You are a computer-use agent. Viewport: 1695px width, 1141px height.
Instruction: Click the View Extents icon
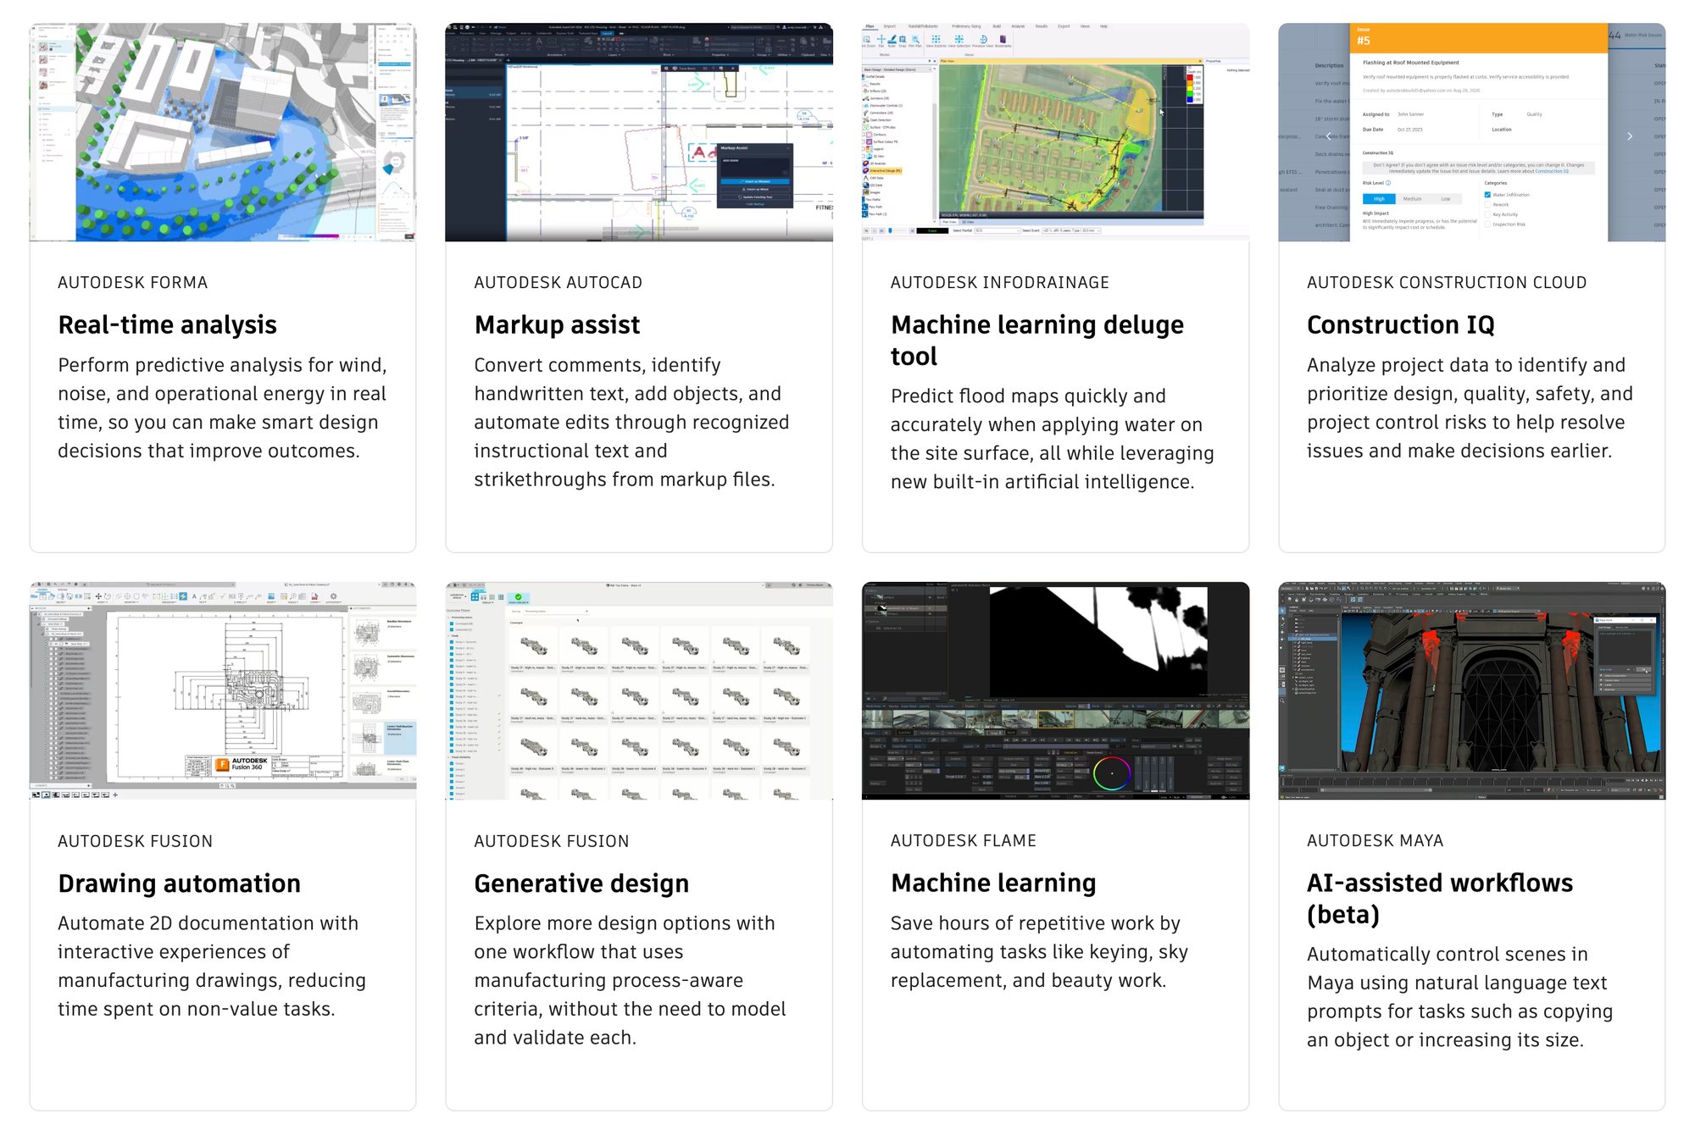coord(936,39)
